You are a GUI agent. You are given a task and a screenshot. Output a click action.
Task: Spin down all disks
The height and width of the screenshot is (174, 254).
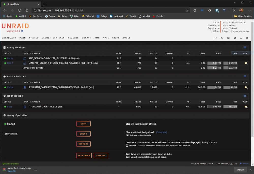tap(84, 155)
